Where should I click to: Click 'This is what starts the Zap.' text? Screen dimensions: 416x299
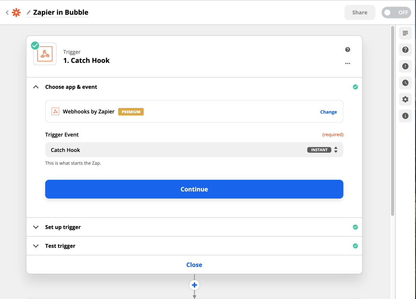(73, 163)
